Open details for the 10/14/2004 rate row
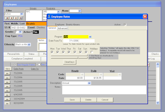The width and height of the screenshot is (165, 112). [7, 99]
